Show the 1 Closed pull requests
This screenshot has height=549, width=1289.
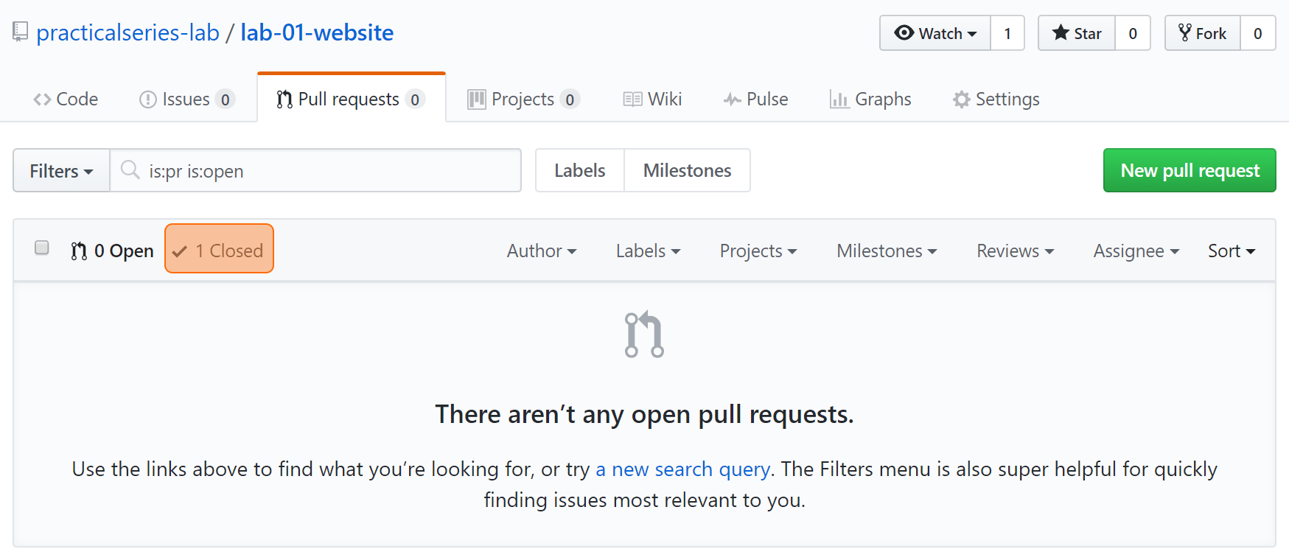pyautogui.click(x=219, y=251)
